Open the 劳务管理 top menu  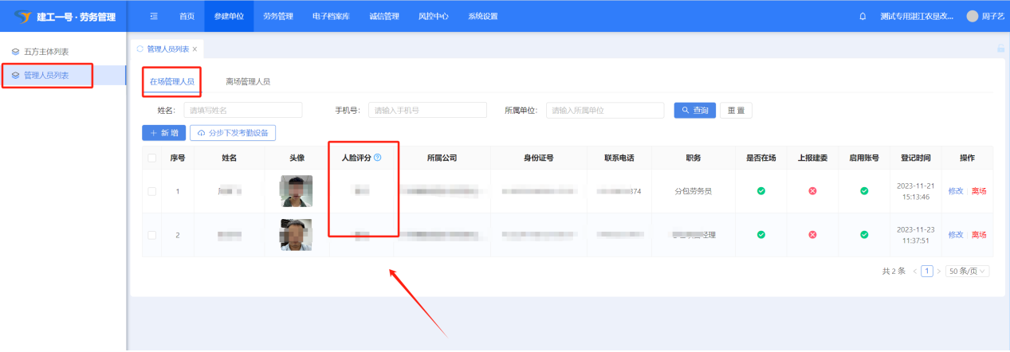pyautogui.click(x=278, y=16)
